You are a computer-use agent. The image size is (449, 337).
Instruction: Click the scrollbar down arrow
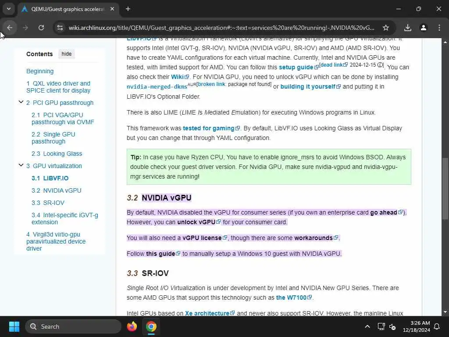[445, 312]
